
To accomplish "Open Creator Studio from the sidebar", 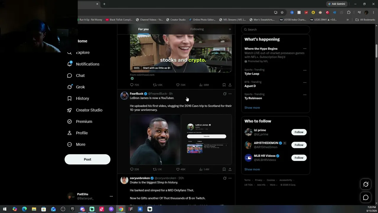I will (84, 110).
